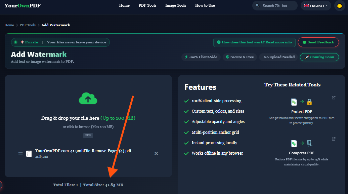Click the Private shield badge
The image size is (348, 194).
29,42
